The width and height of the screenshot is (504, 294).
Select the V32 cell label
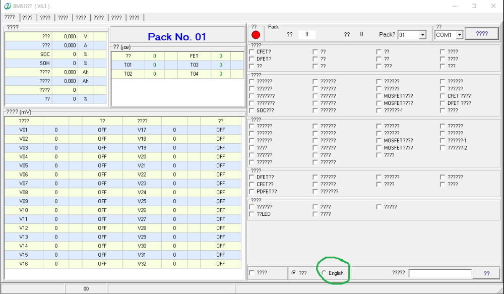pyautogui.click(x=142, y=264)
